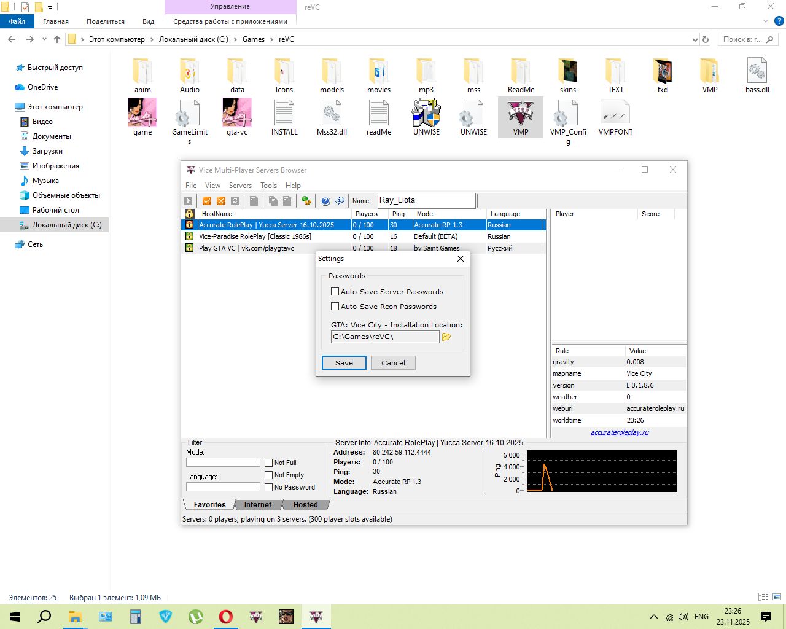Open Quick Access Toolbar customize dropdown
The width and height of the screenshot is (786, 629).
(50, 7)
